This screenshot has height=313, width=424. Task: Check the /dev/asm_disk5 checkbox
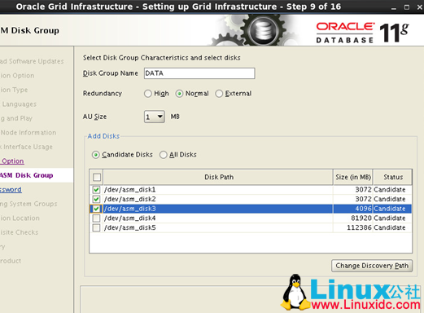pos(96,227)
